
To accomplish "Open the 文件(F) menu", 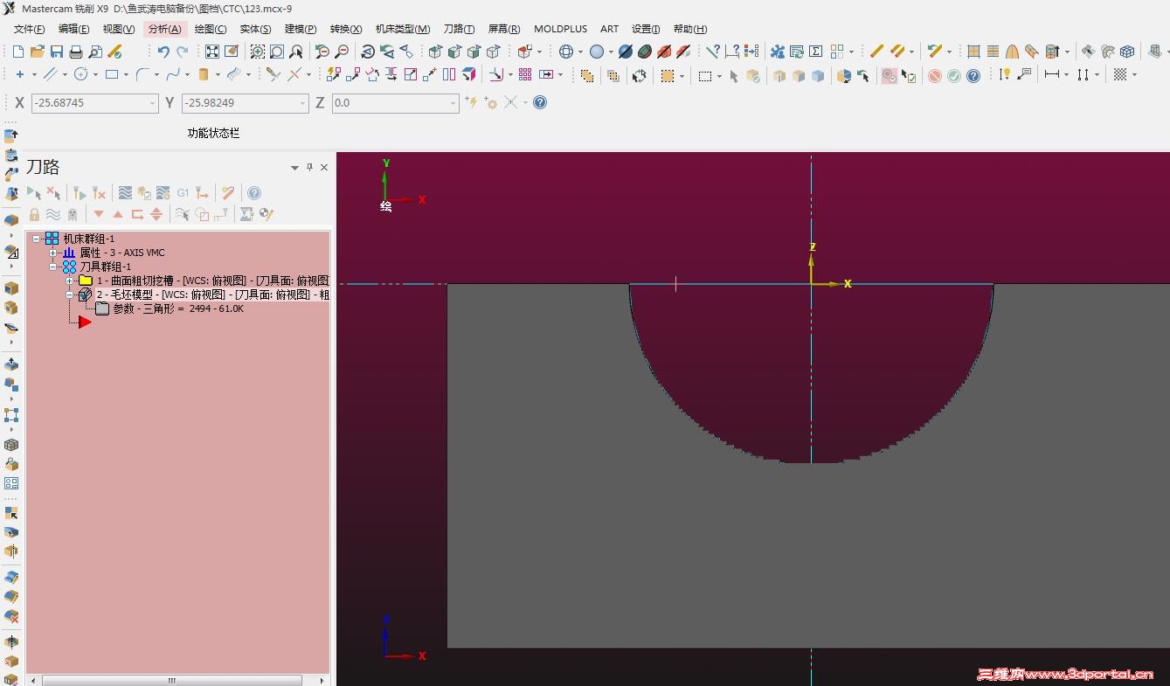I will click(30, 29).
